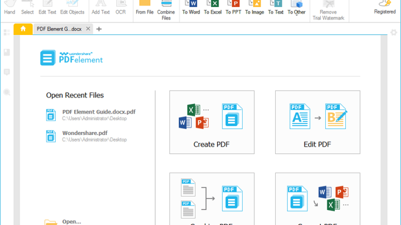Click the Combine PDF tile
Screen dimensions: 401x225
point(212,199)
